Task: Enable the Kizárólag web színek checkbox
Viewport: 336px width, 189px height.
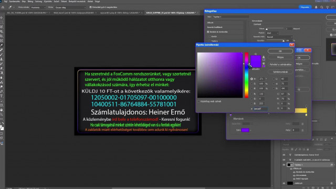Action: tap(198, 101)
